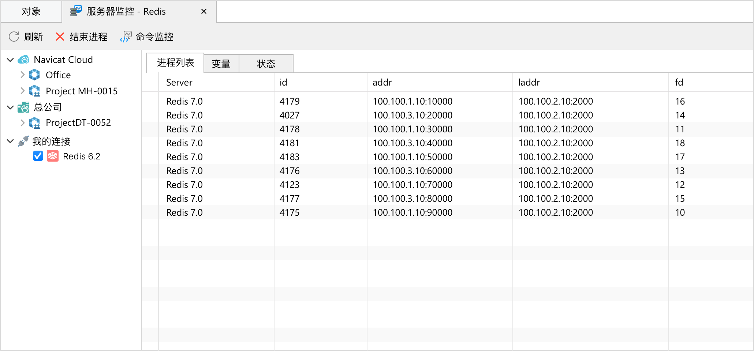Click addr 100.100.3.10:80000
The image size is (754, 351).
click(413, 199)
